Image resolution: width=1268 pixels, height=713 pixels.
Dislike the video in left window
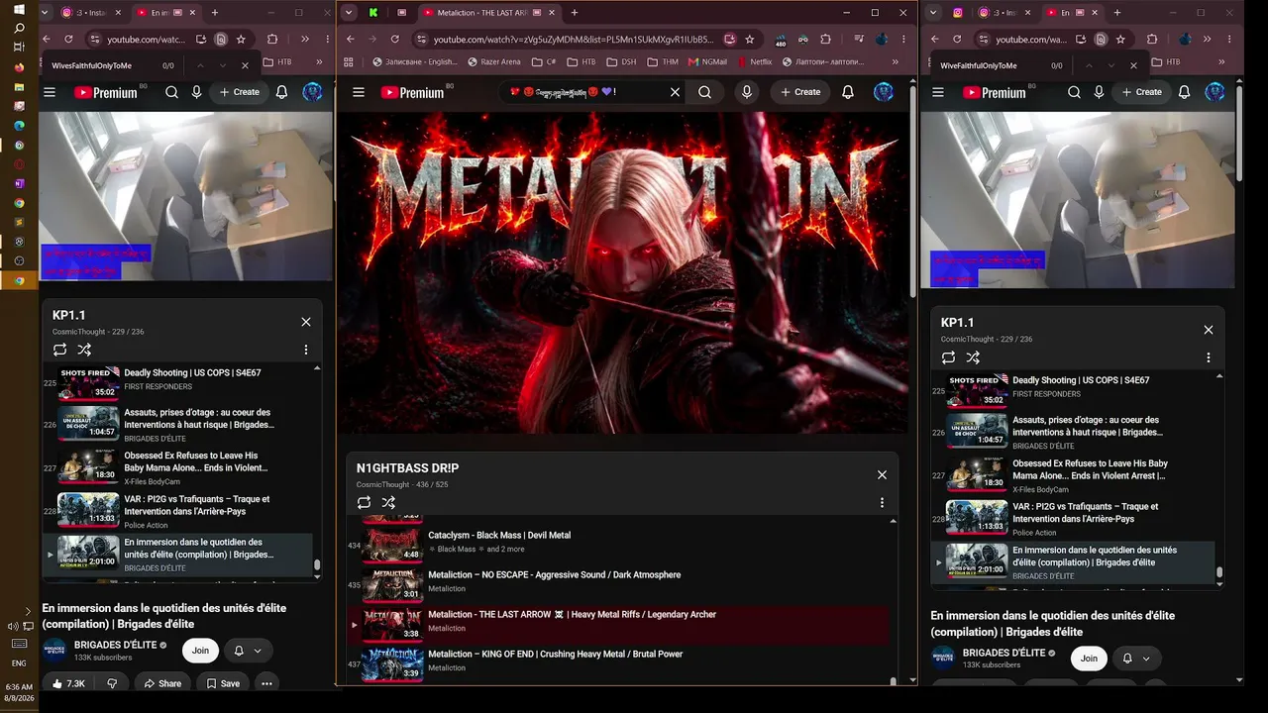(x=112, y=683)
